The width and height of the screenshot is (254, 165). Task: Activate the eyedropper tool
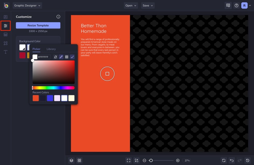click(61, 57)
